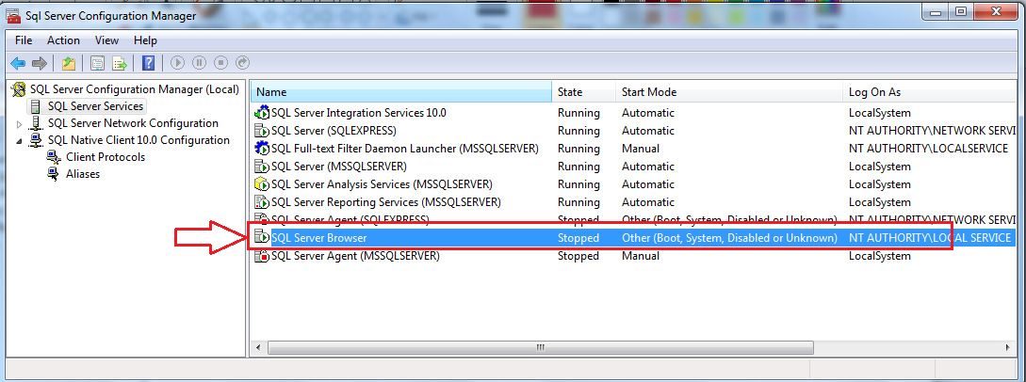Click Stopped state of SQL Server Browser

click(578, 238)
